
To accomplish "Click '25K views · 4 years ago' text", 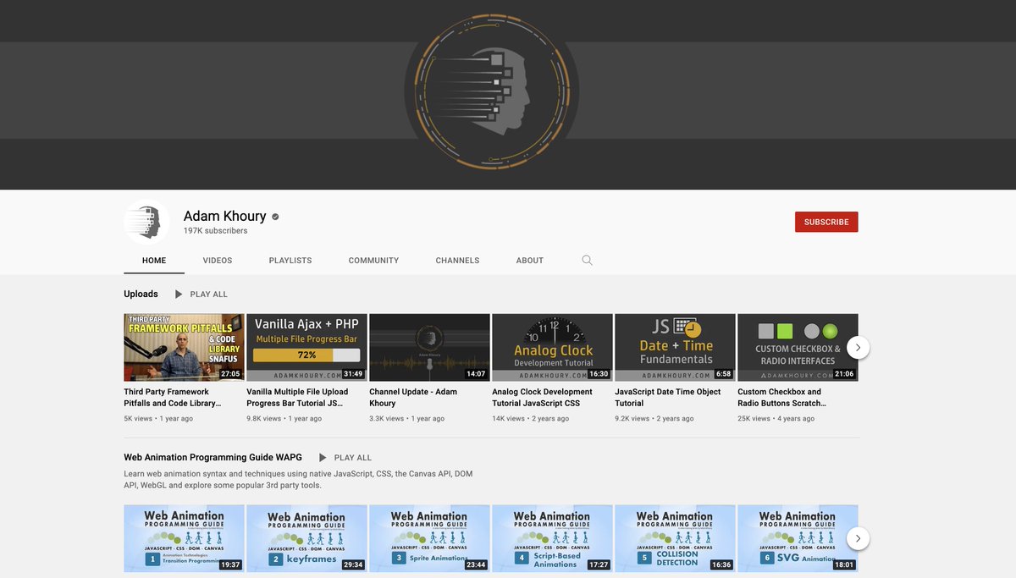I will [x=776, y=419].
